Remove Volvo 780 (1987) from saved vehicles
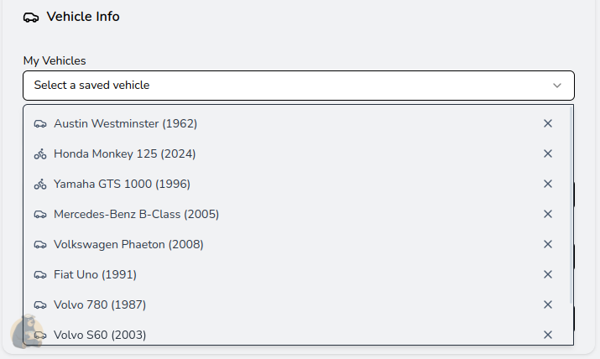The height and width of the screenshot is (359, 600). tap(548, 304)
